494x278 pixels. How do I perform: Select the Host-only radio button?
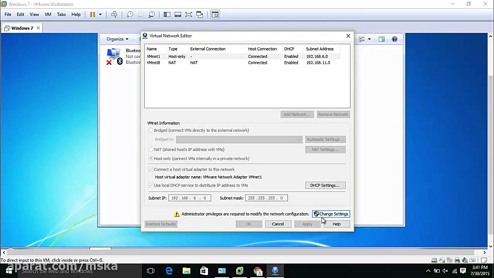pyautogui.click(x=151, y=159)
